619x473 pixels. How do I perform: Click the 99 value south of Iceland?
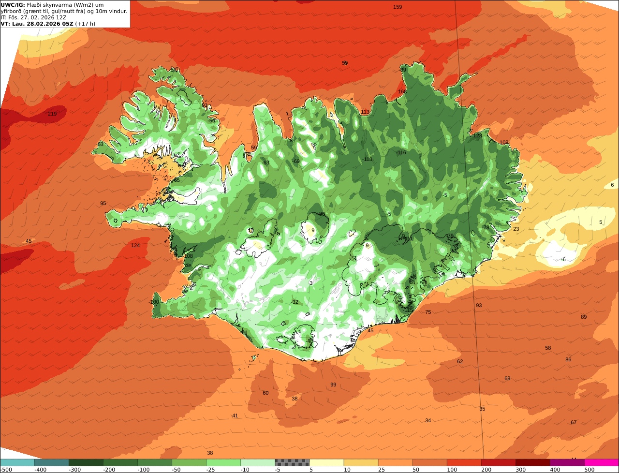pyautogui.click(x=333, y=384)
